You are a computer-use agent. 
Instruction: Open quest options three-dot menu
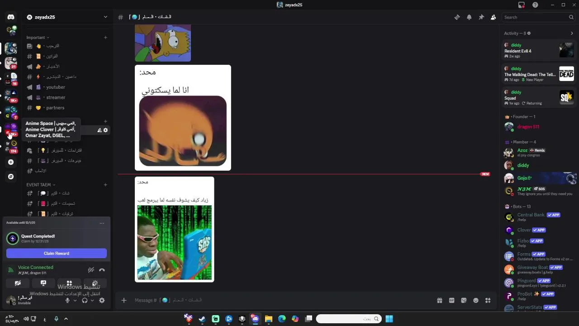(102, 223)
